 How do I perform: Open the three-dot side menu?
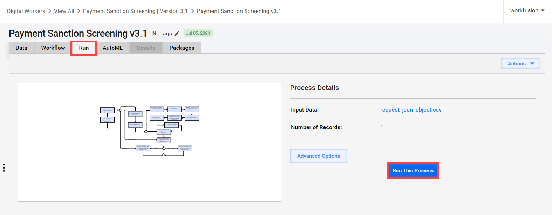tap(4, 168)
